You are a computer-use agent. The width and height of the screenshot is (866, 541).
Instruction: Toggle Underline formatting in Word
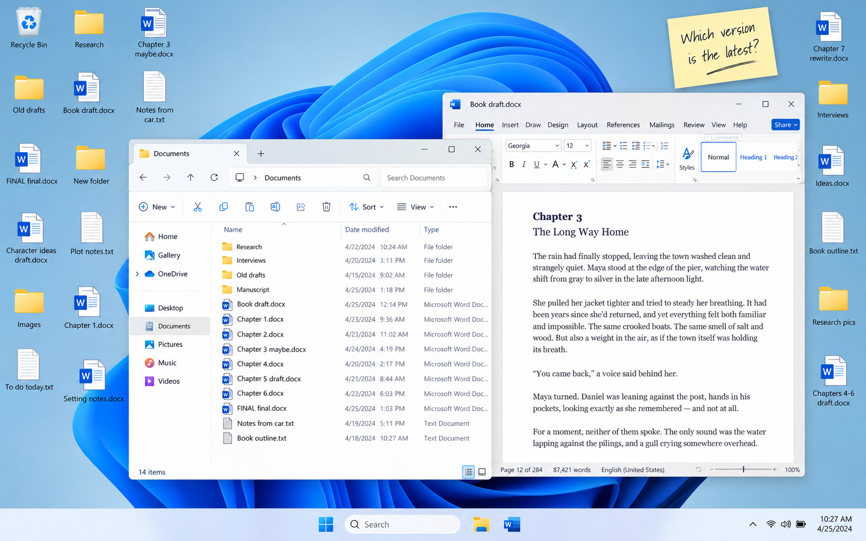[537, 164]
